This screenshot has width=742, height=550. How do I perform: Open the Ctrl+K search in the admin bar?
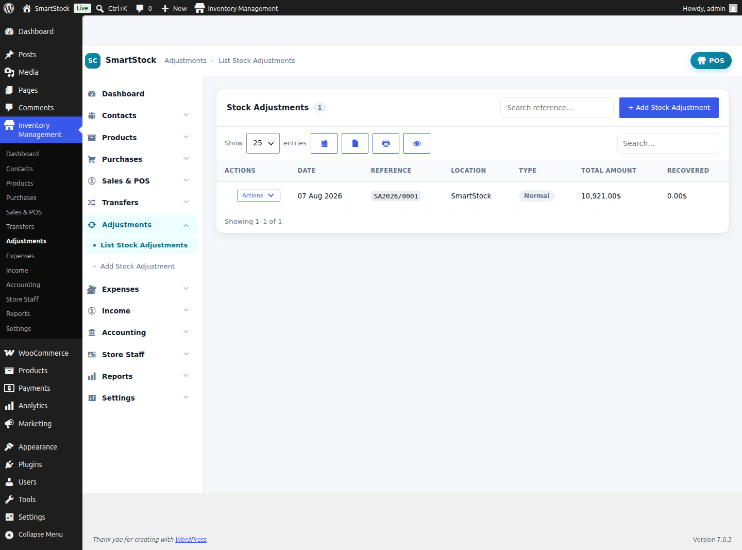(112, 8)
